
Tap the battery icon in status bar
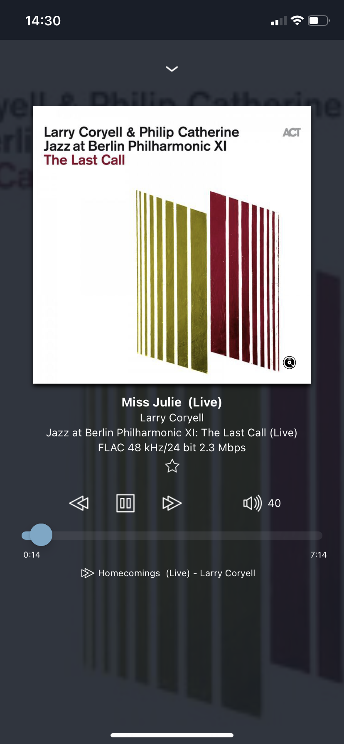[x=319, y=20]
